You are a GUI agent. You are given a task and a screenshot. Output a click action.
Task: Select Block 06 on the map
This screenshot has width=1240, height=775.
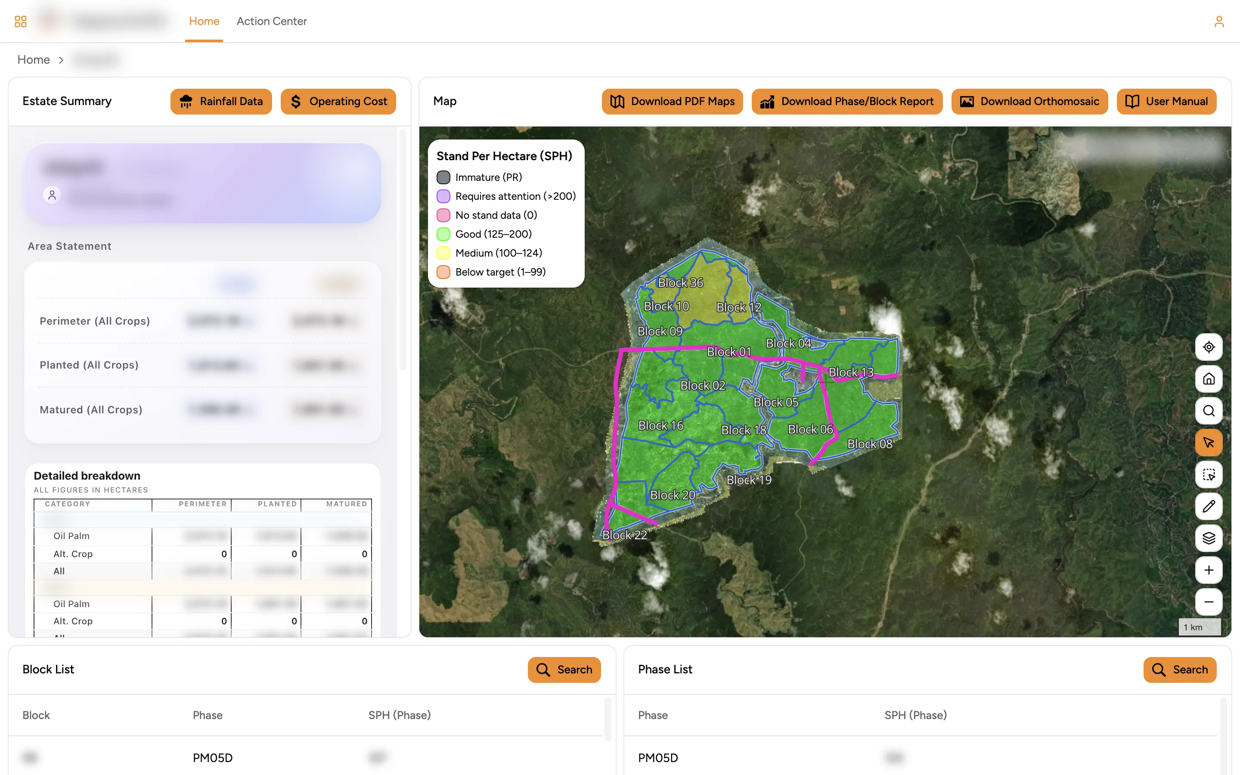(x=811, y=429)
